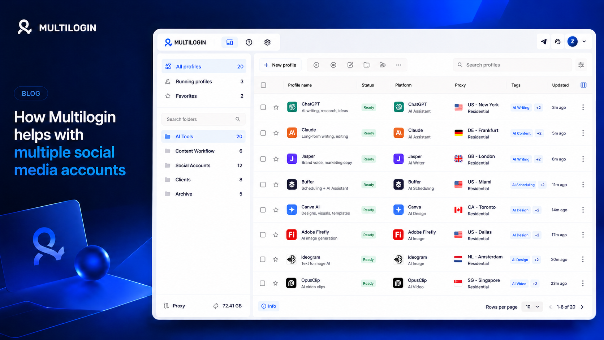The image size is (604, 340).
Task: Click the start profile play icon
Action: pos(316,65)
